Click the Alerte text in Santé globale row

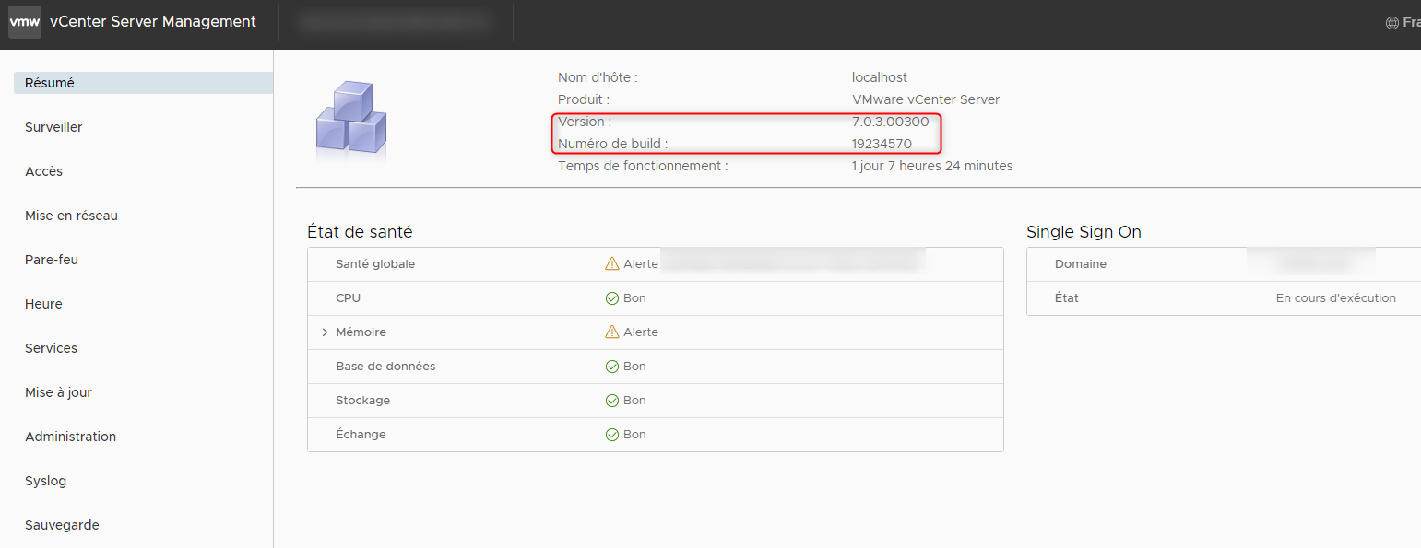(641, 263)
